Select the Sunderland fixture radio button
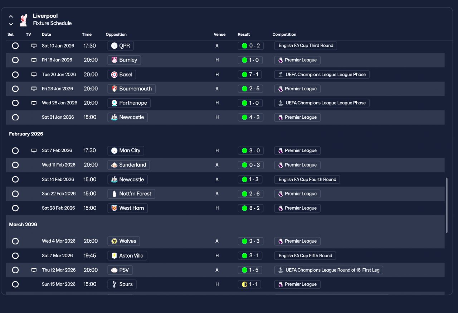The height and width of the screenshot is (313, 458). click(x=15, y=165)
